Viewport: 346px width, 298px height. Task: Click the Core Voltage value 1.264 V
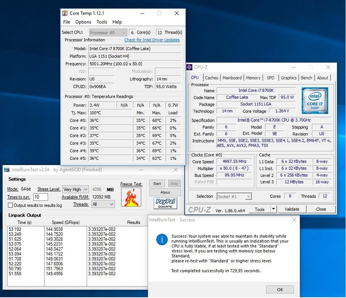tap(282, 111)
